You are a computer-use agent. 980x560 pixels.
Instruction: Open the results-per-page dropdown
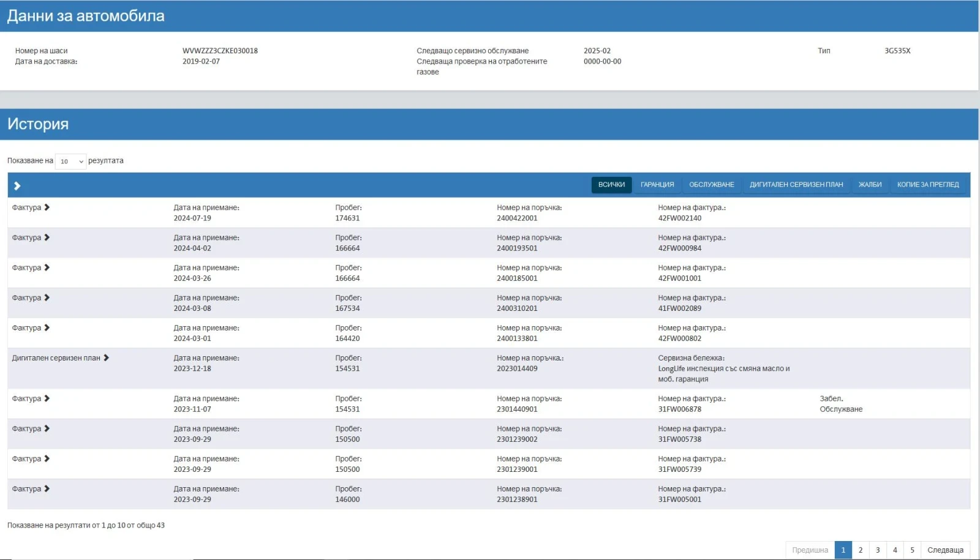(x=70, y=162)
